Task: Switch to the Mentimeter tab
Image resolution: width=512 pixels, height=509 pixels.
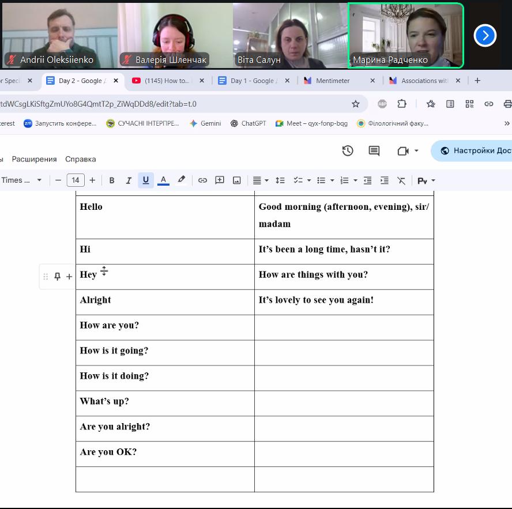Action: click(333, 81)
